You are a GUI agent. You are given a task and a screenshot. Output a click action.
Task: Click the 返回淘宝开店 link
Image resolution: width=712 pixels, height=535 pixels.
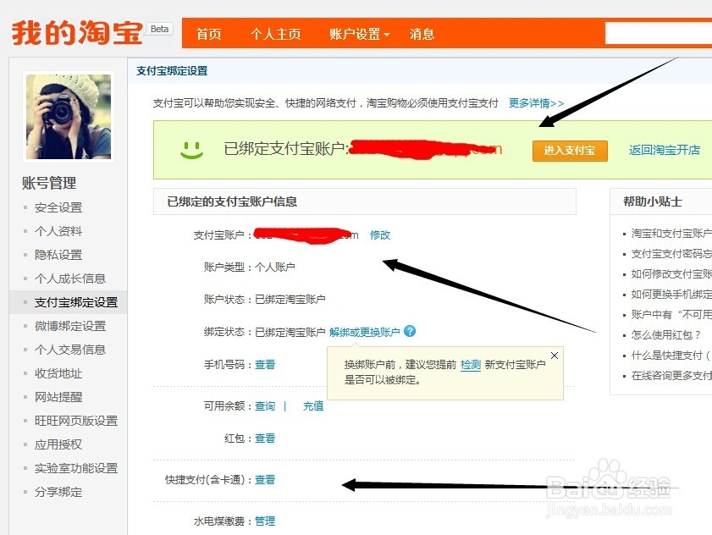pos(665,151)
